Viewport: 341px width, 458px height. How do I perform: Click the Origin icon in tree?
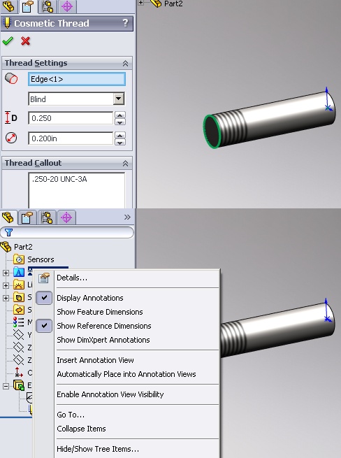click(19, 373)
